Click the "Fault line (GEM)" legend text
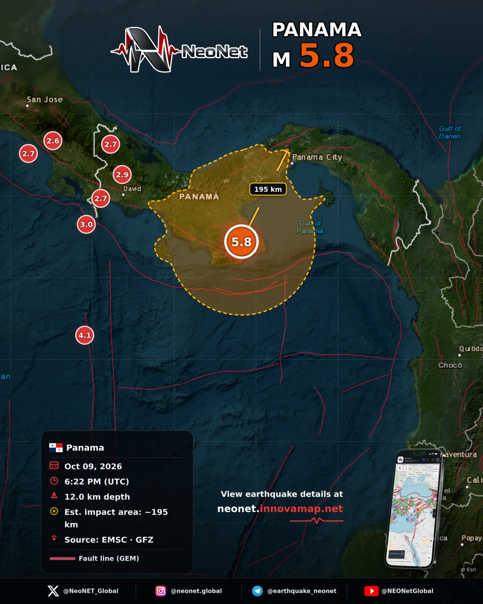Image resolution: width=483 pixels, height=604 pixels. [x=109, y=558]
